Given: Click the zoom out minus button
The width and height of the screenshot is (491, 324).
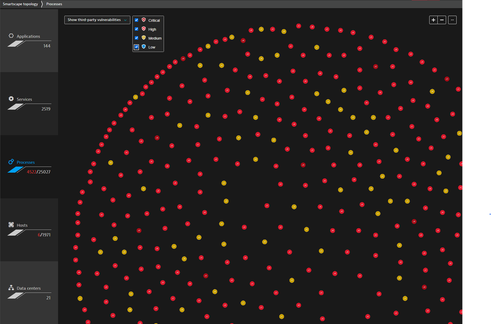Looking at the screenshot, I should [x=442, y=20].
